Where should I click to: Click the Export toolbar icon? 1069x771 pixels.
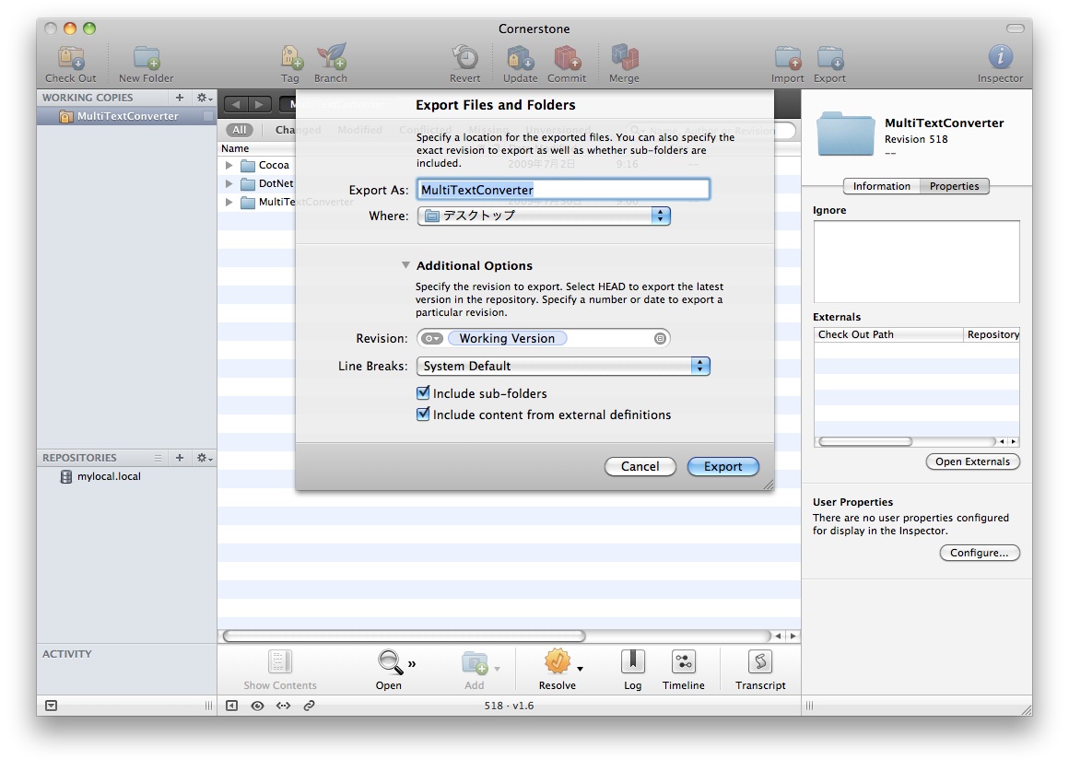[x=830, y=58]
